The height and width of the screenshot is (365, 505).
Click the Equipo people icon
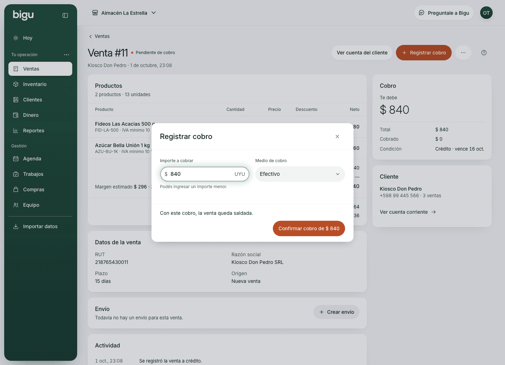click(x=16, y=205)
